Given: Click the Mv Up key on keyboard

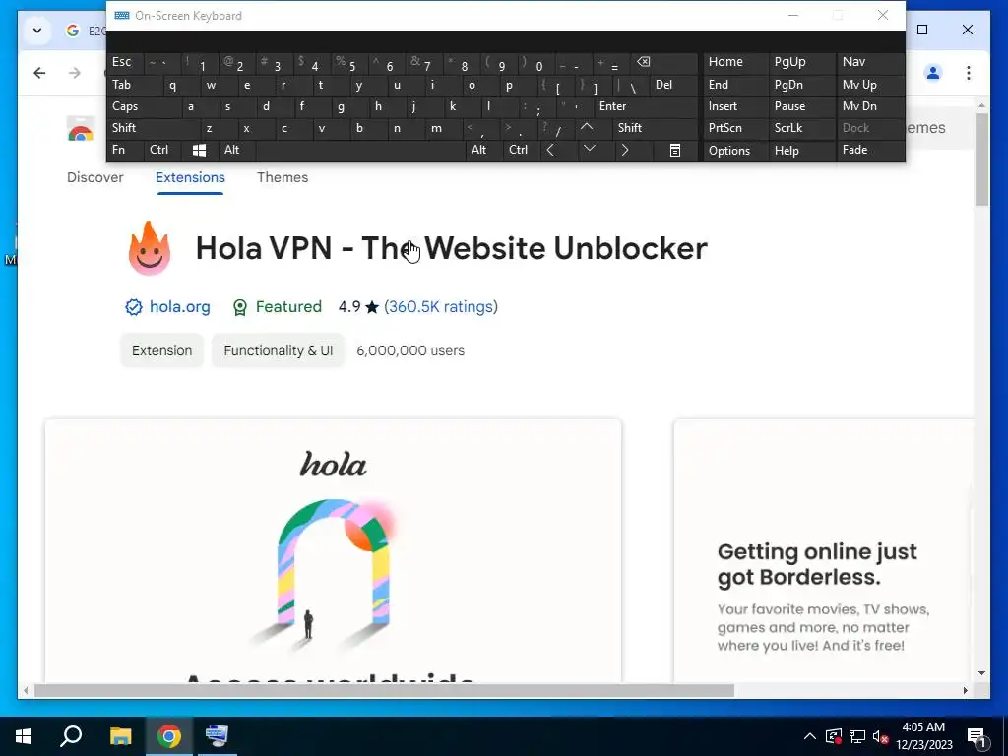Looking at the screenshot, I should coord(870,85).
